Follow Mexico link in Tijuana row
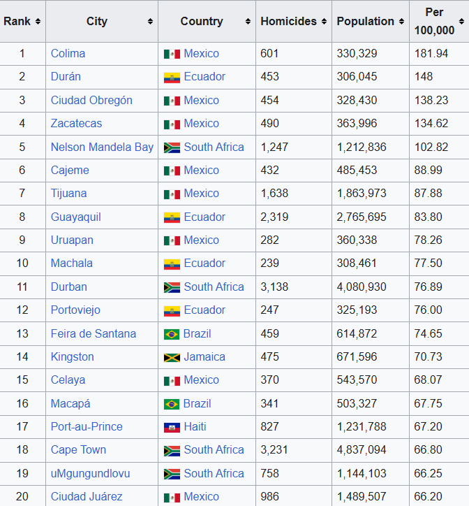The image size is (469, 506). click(201, 193)
